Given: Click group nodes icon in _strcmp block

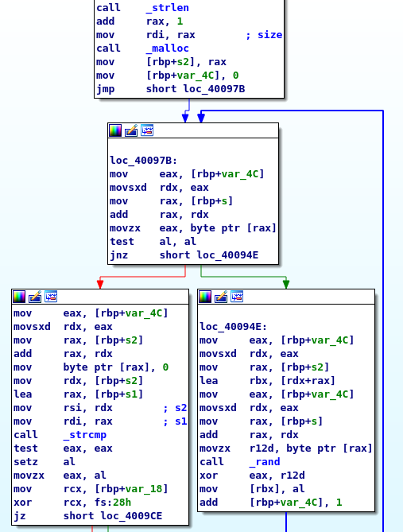Looking at the screenshot, I should coord(51,297).
